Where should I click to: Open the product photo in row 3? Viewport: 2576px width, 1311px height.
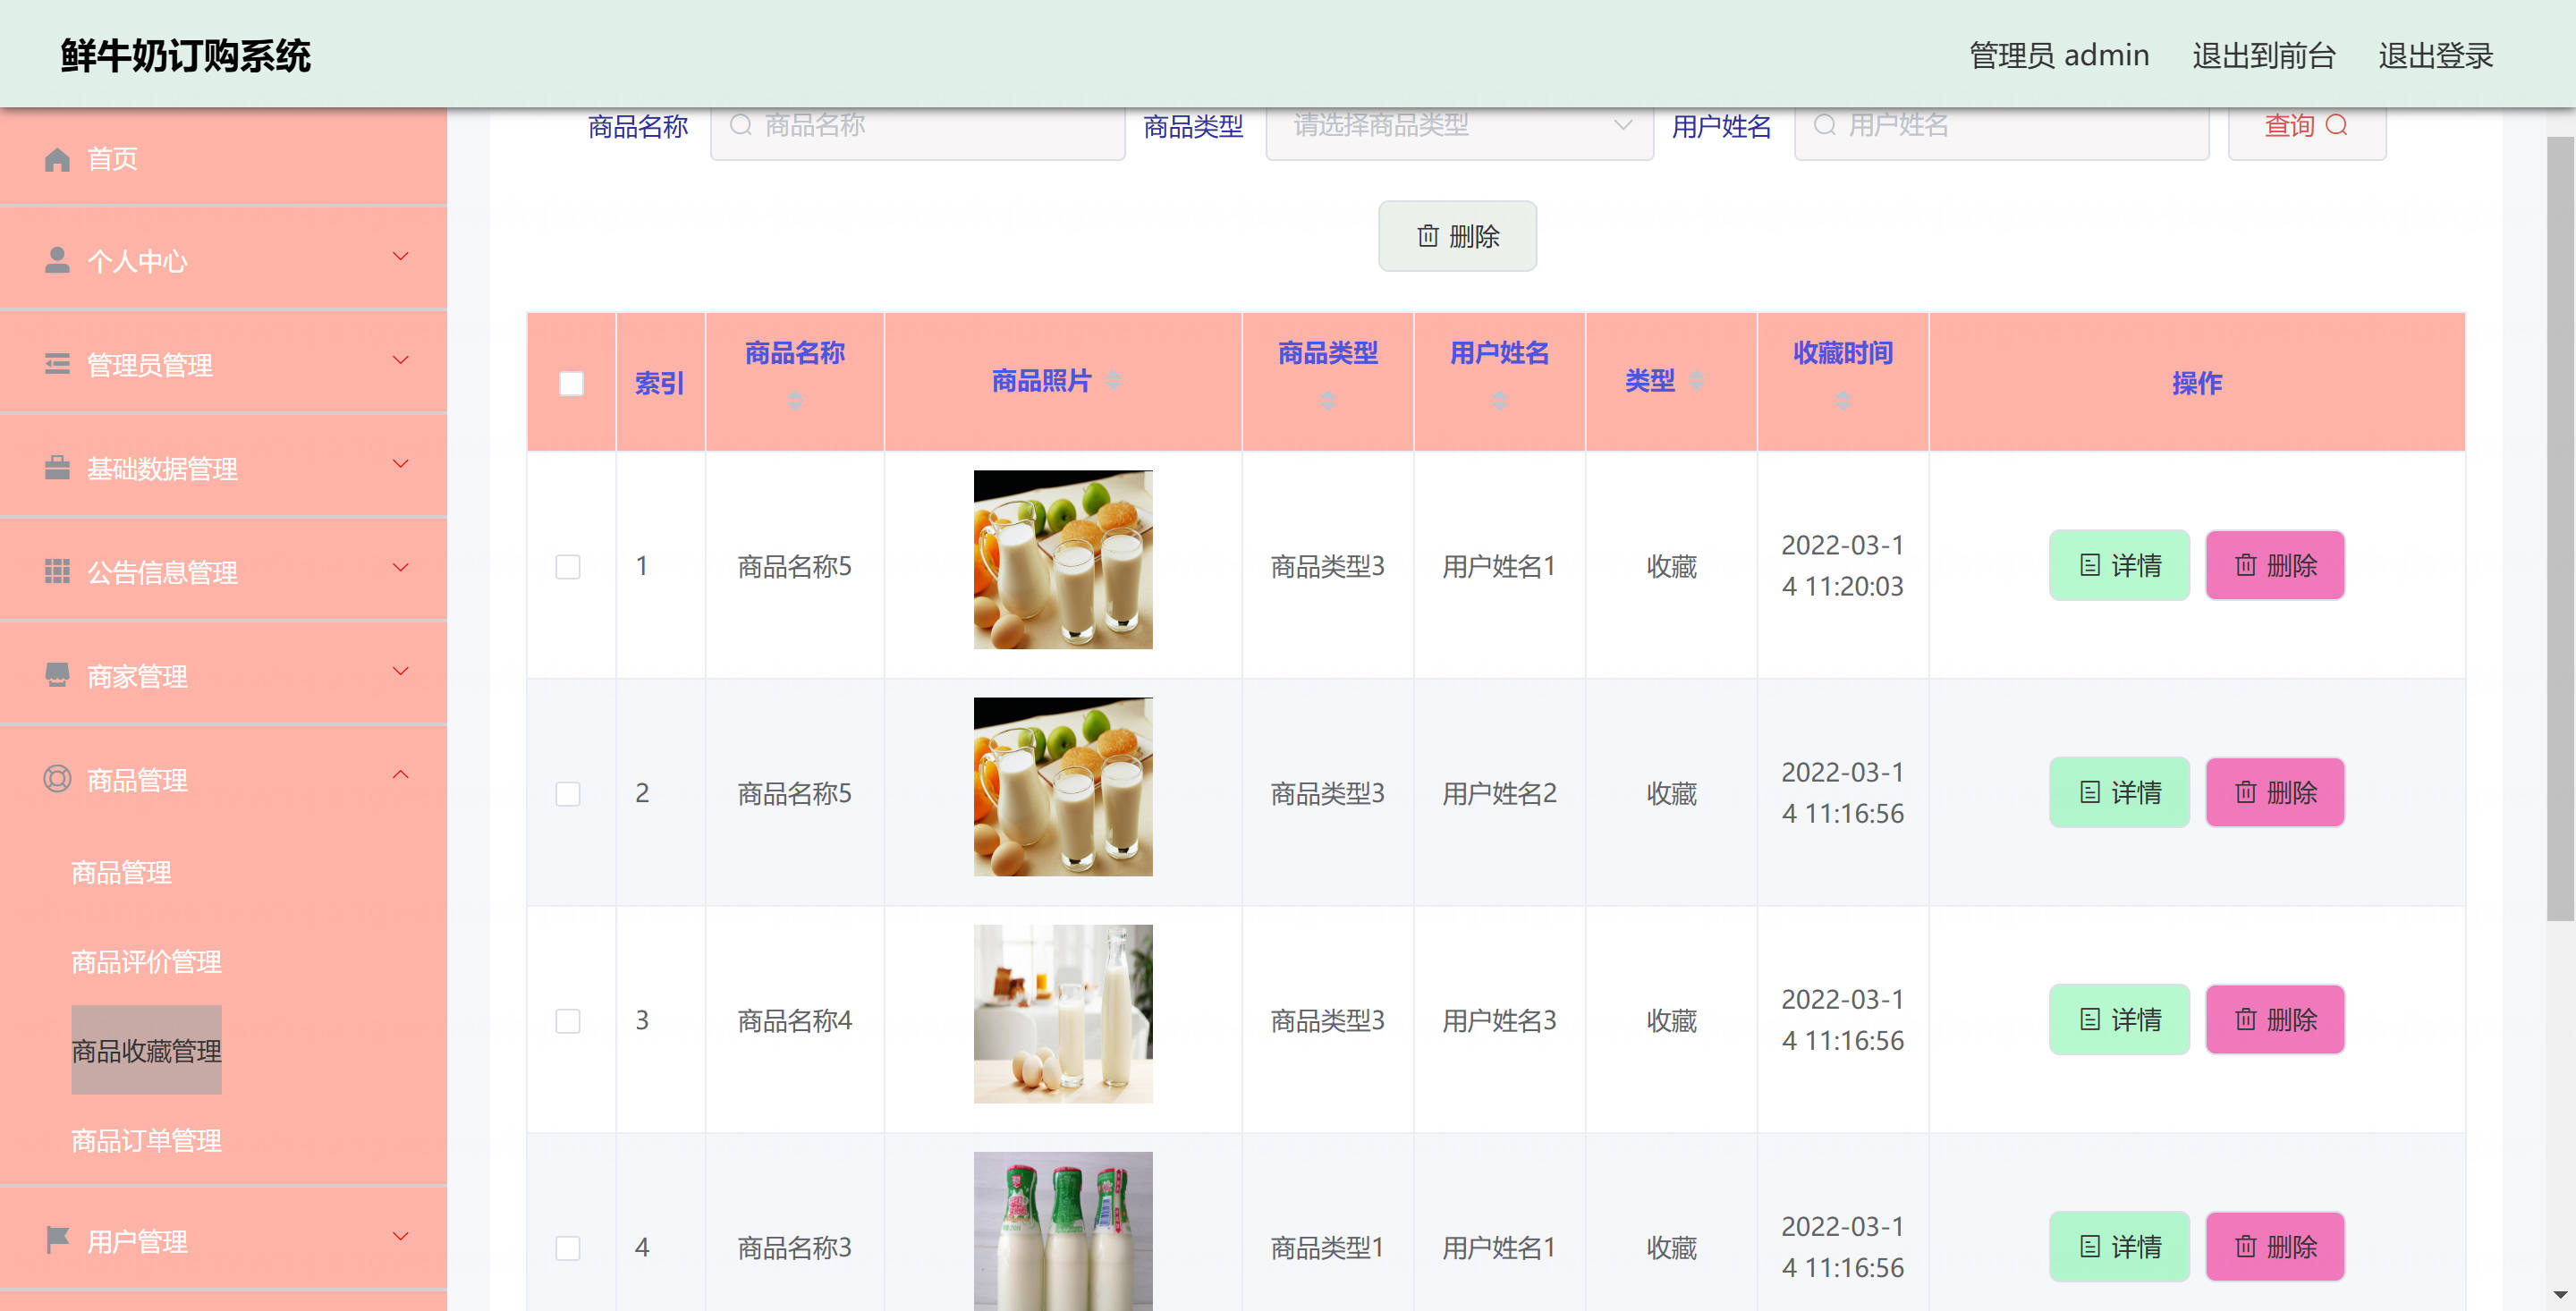coord(1063,1014)
